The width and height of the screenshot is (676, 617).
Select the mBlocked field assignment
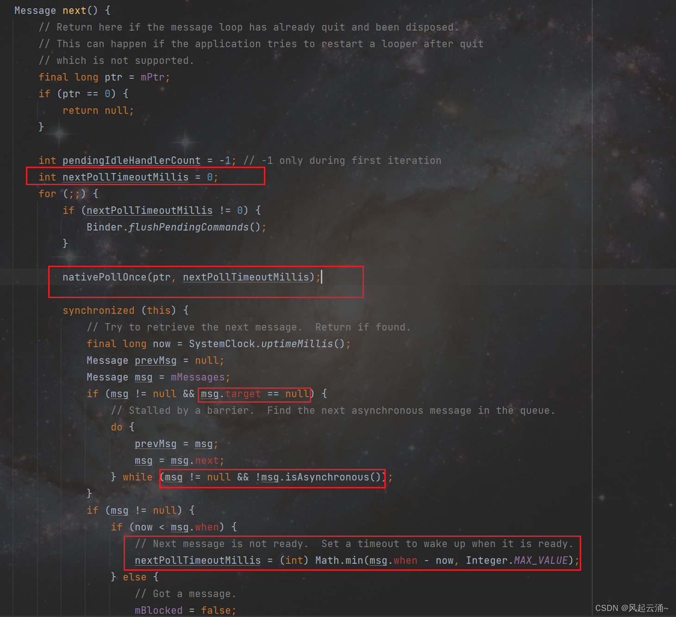[159, 610]
